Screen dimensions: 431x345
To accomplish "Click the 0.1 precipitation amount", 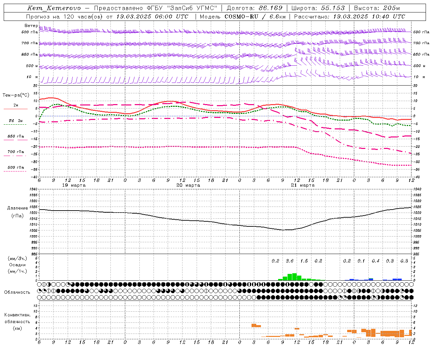I will [x=361, y=261].
